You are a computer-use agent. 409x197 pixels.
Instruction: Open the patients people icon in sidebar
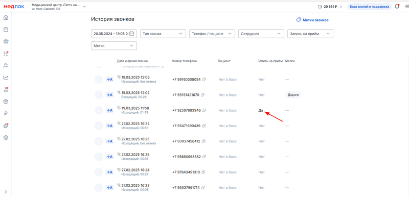(6, 65)
